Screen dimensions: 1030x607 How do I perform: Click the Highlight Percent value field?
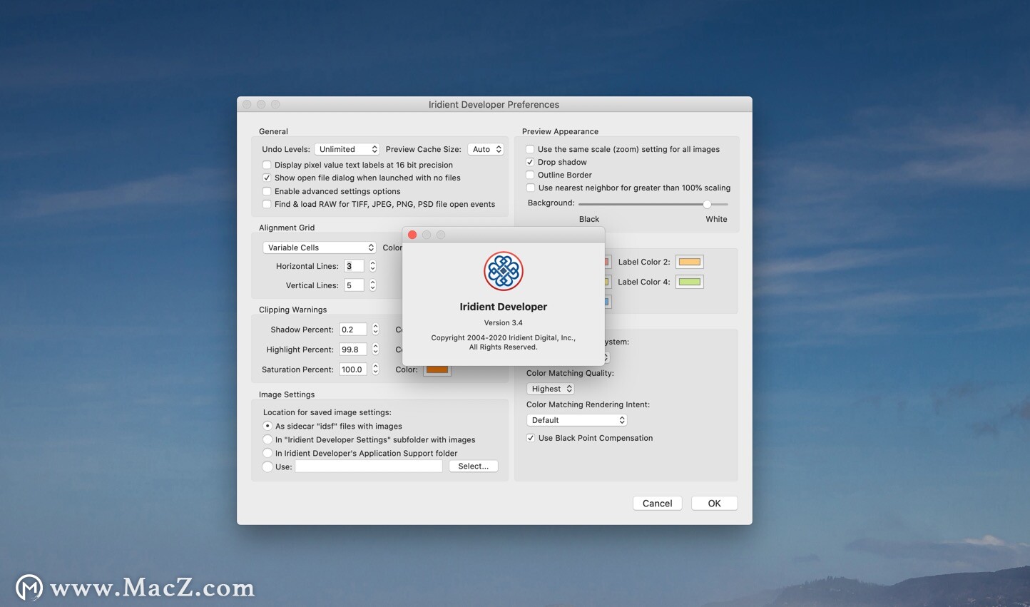353,350
